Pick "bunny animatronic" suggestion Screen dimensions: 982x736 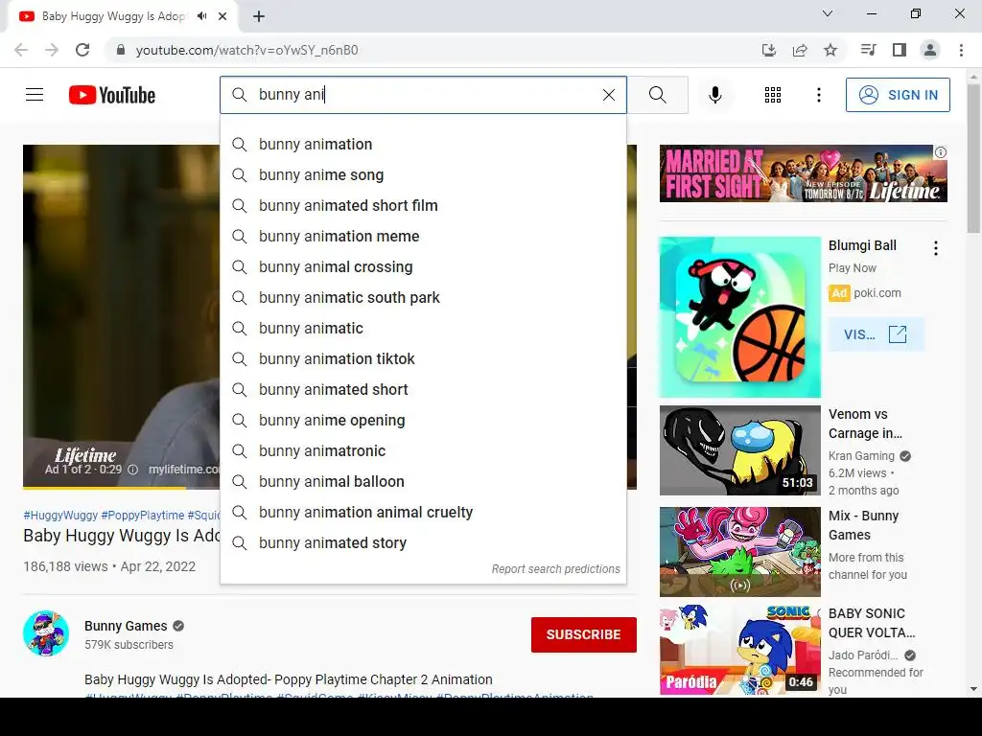coord(423,450)
